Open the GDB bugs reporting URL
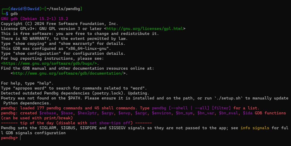Screen dimensions: 291x146 pos(49,63)
